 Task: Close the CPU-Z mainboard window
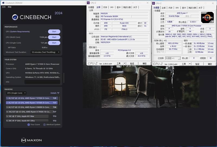pyautogui.click(x=148, y=3)
